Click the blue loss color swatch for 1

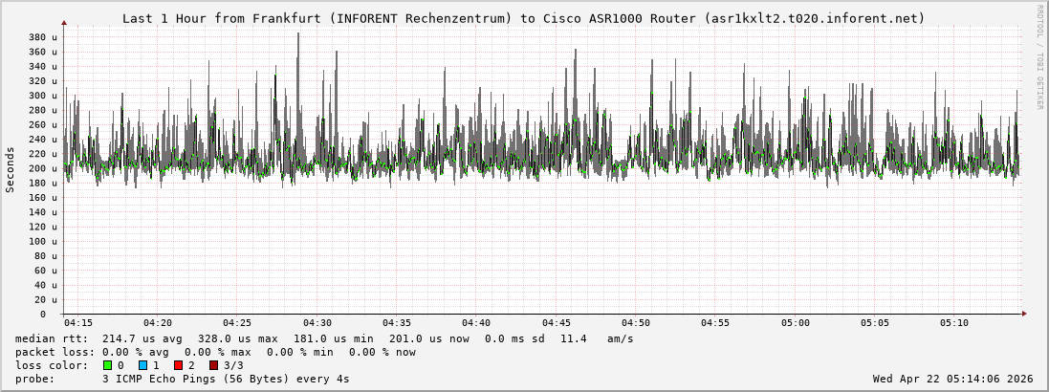pyautogui.click(x=142, y=365)
